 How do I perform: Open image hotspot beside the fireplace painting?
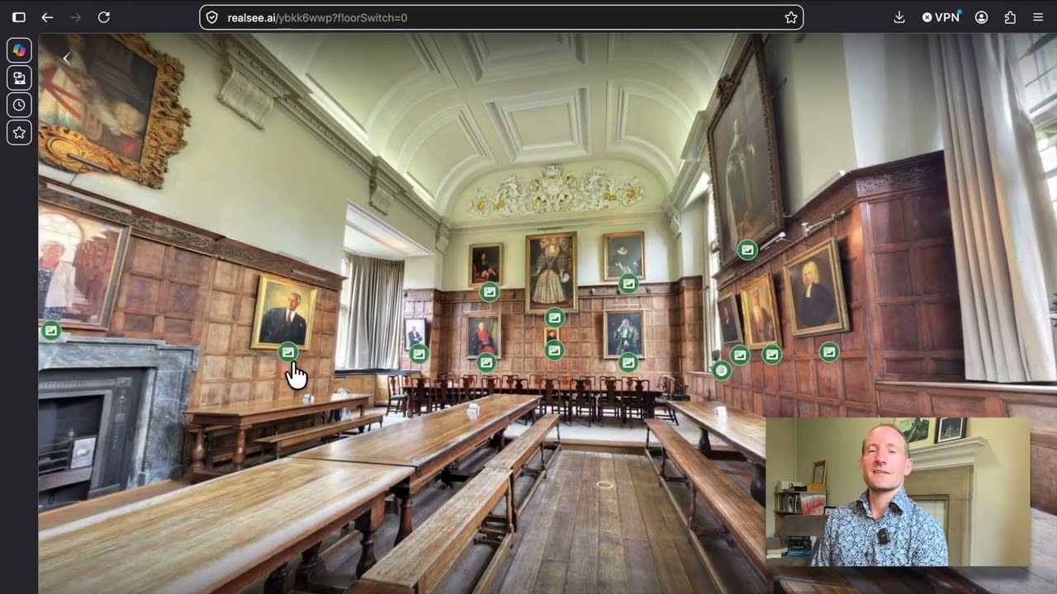pos(51,331)
